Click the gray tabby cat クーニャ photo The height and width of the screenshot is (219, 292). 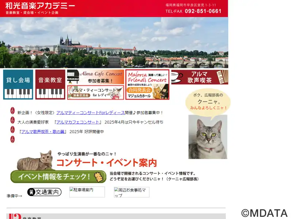click(208, 137)
